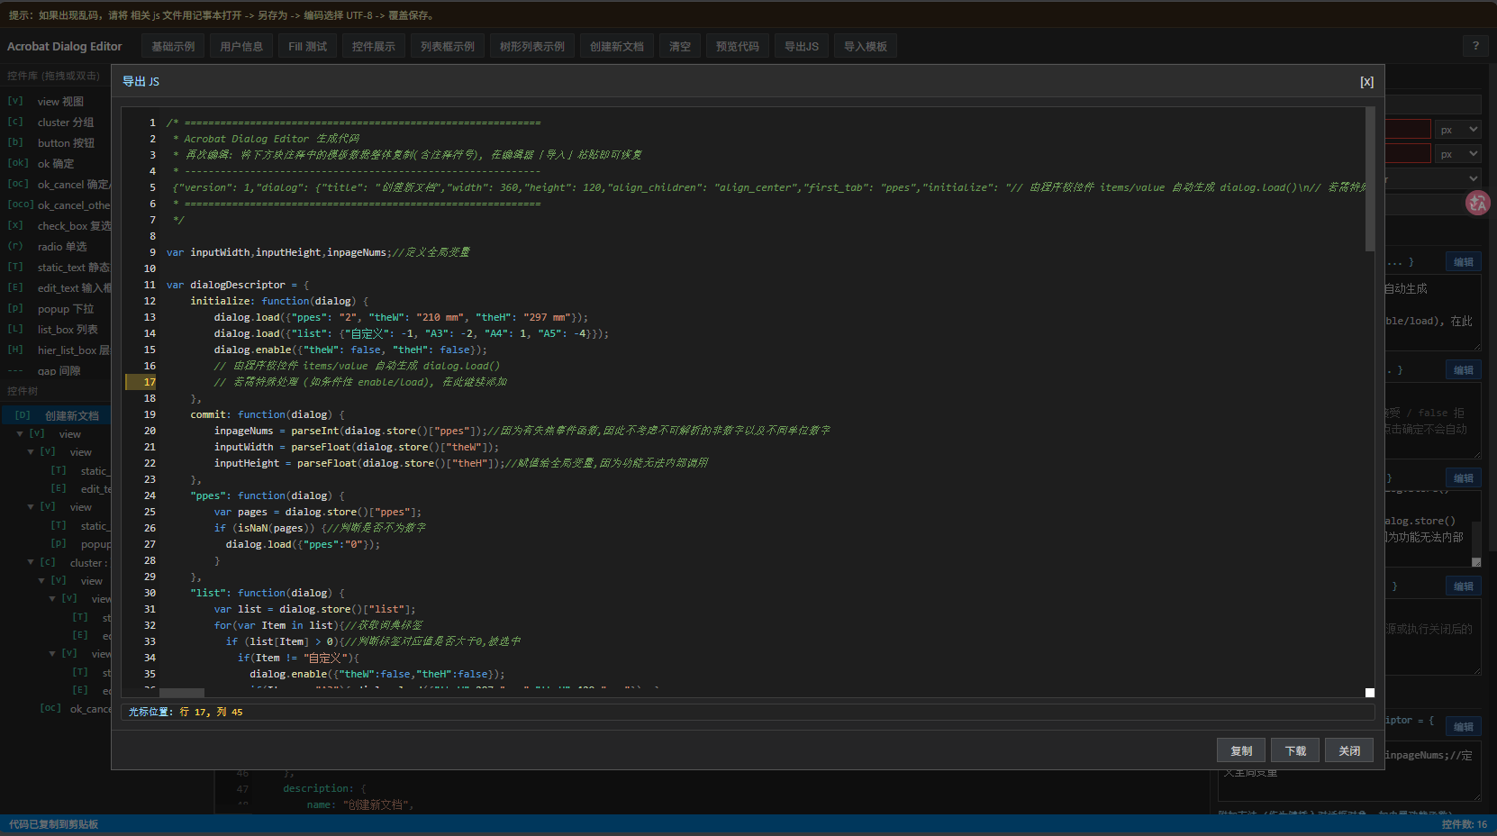Viewport: 1497px width, 836px height.
Task: Click the 预览代码 toolbar button
Action: tap(738, 46)
